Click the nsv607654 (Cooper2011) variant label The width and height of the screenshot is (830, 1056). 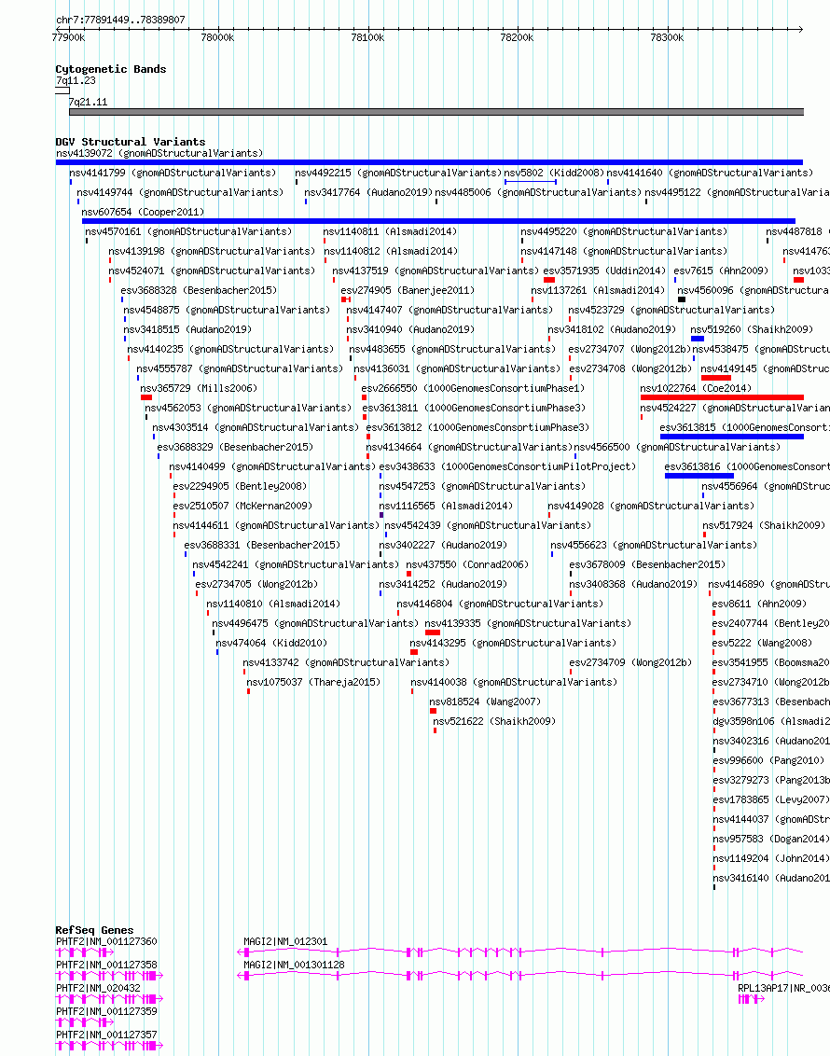tap(143, 212)
